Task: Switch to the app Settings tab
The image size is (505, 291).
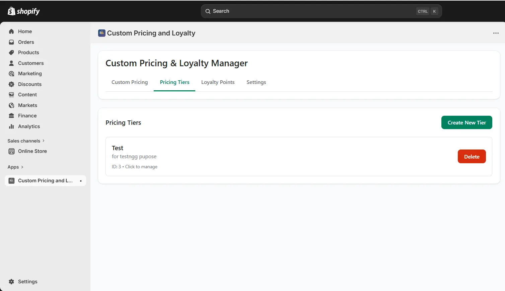Action: pos(256,82)
